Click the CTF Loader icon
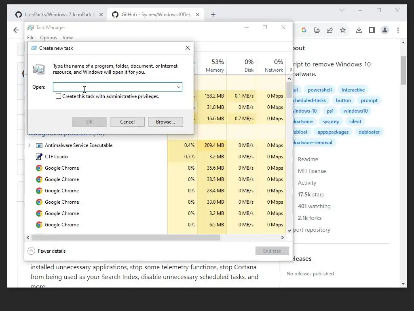 click(39, 157)
